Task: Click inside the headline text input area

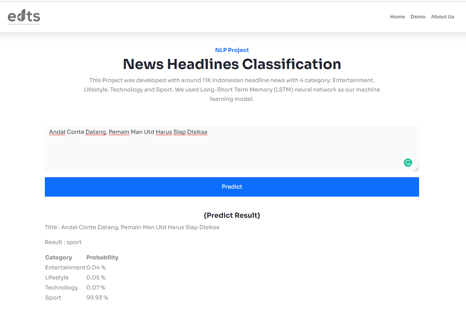Action: pos(232,149)
